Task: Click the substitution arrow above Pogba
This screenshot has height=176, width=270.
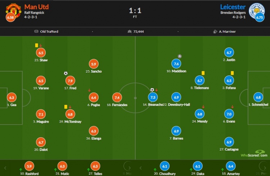Action: (89, 90)
